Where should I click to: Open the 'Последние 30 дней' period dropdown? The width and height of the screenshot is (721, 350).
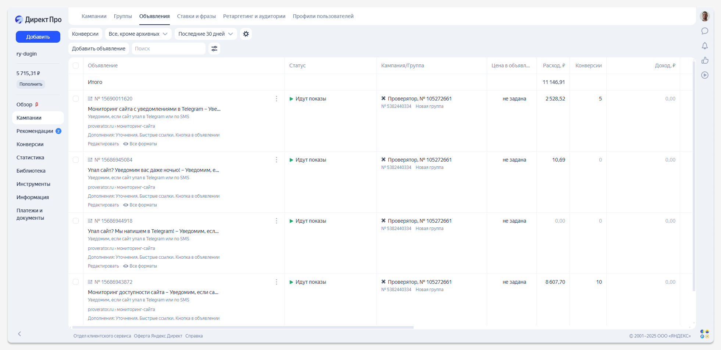click(206, 34)
